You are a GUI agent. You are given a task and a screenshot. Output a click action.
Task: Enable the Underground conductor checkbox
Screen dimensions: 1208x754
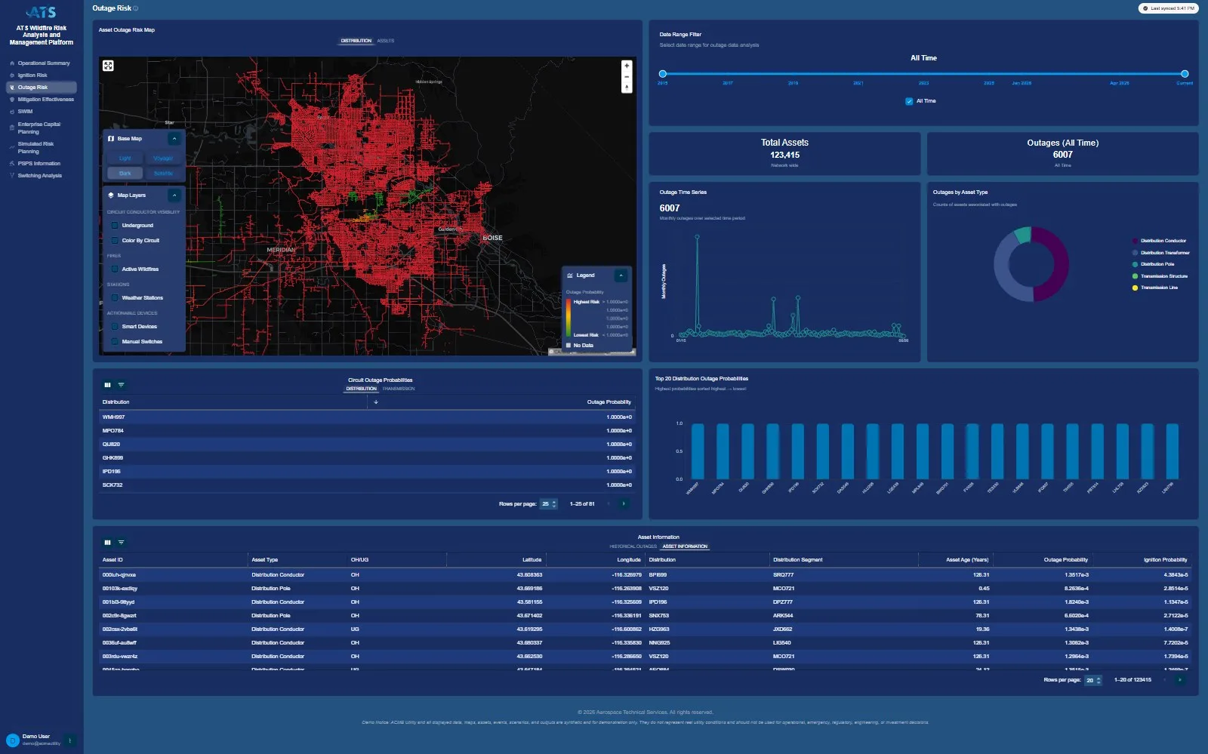tap(115, 226)
